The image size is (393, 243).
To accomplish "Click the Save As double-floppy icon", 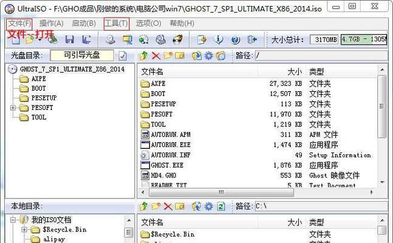I will [86, 39].
